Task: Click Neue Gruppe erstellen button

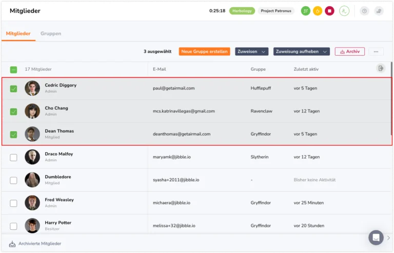Action: click(x=204, y=51)
